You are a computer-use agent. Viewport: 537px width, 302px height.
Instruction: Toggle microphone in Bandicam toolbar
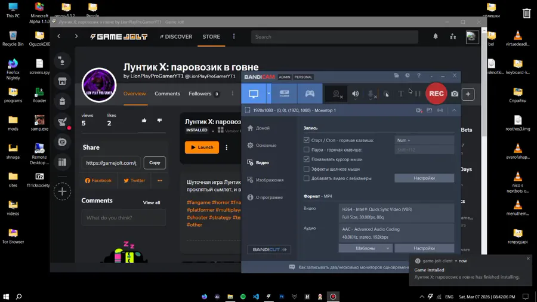pos(371,94)
